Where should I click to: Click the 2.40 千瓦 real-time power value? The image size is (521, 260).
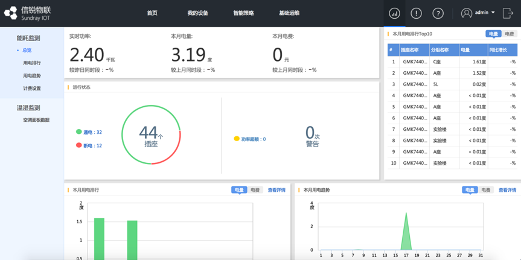coord(92,55)
